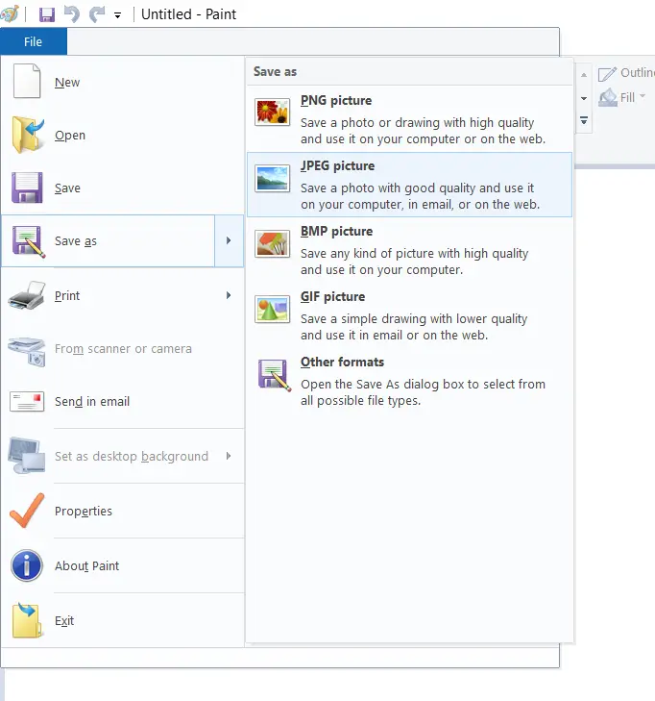
Task: Save as BMP picture
Action: 409,250
